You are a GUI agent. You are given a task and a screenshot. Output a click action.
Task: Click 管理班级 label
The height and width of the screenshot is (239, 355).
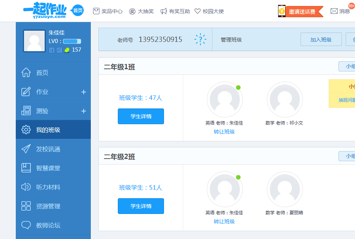(231, 40)
